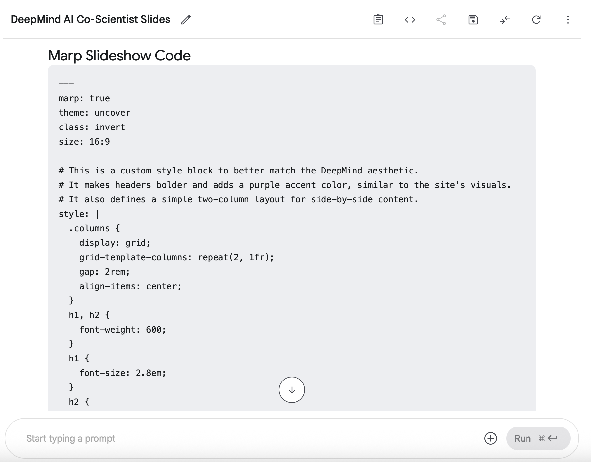Click the 'gap: 2rem;' code line
This screenshot has width=591, height=462.
[x=105, y=272]
